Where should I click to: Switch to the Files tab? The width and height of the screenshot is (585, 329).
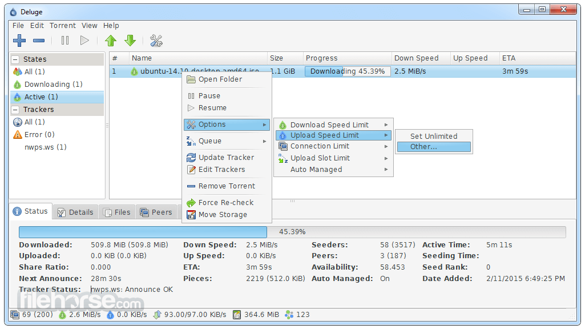117,212
